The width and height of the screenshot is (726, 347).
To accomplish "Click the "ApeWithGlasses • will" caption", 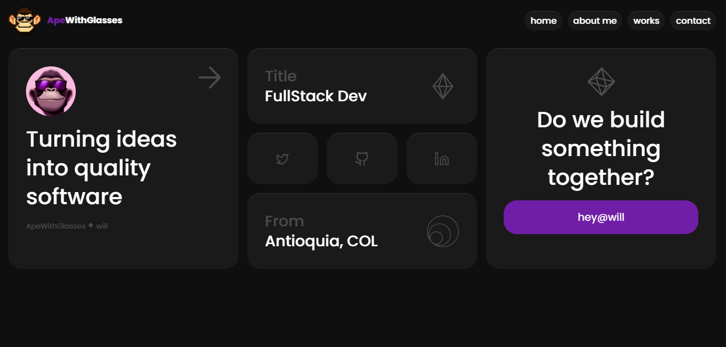I will click(x=67, y=226).
